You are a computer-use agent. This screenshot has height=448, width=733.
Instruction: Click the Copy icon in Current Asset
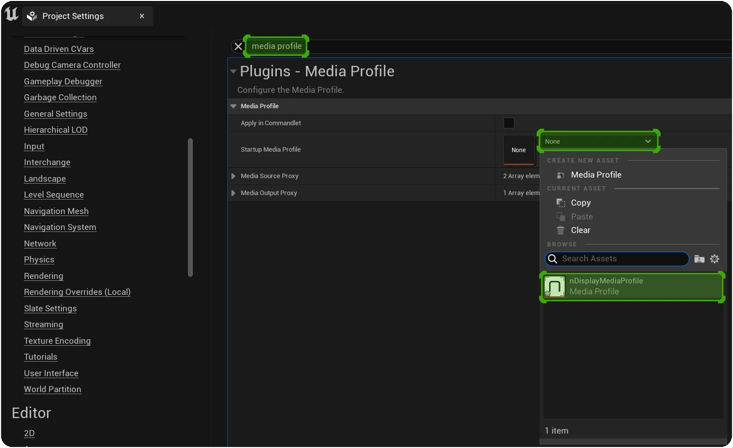coord(561,203)
